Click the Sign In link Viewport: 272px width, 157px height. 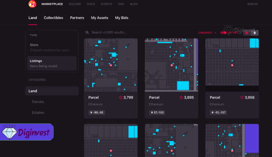[253, 4]
